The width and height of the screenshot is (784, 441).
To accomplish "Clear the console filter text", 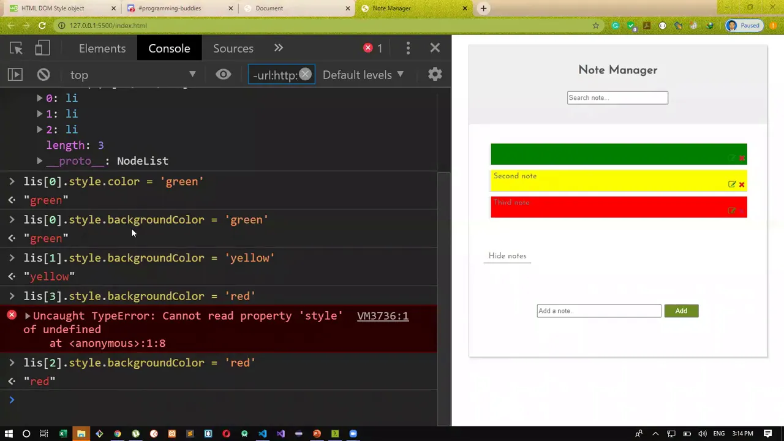I will [305, 75].
